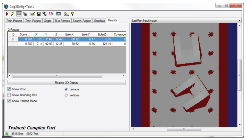Open the LastRun.InputImage dropdown
Screen dimensions: 246x139
pyautogui.click(x=239, y=21)
